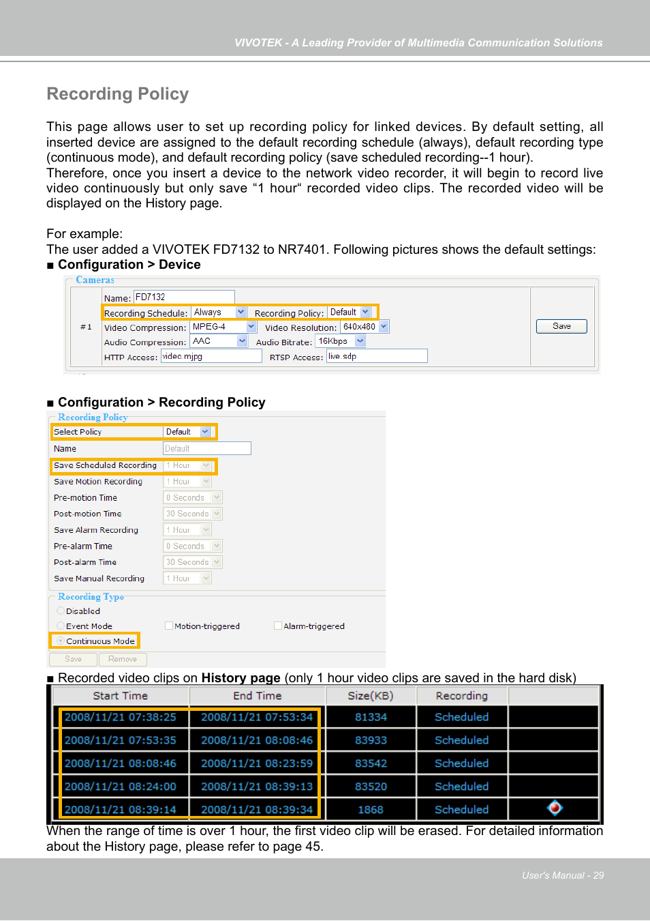This screenshot has width=650, height=921.
Task: Open the Post-alarm Time dropdown
Action: point(193,562)
